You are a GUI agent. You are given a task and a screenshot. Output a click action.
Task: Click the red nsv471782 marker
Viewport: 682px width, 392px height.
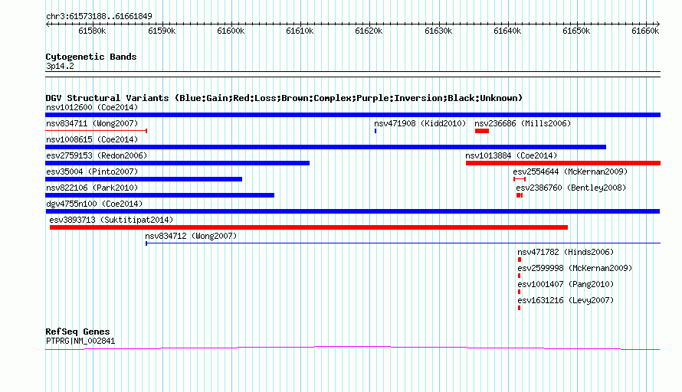coord(520,260)
